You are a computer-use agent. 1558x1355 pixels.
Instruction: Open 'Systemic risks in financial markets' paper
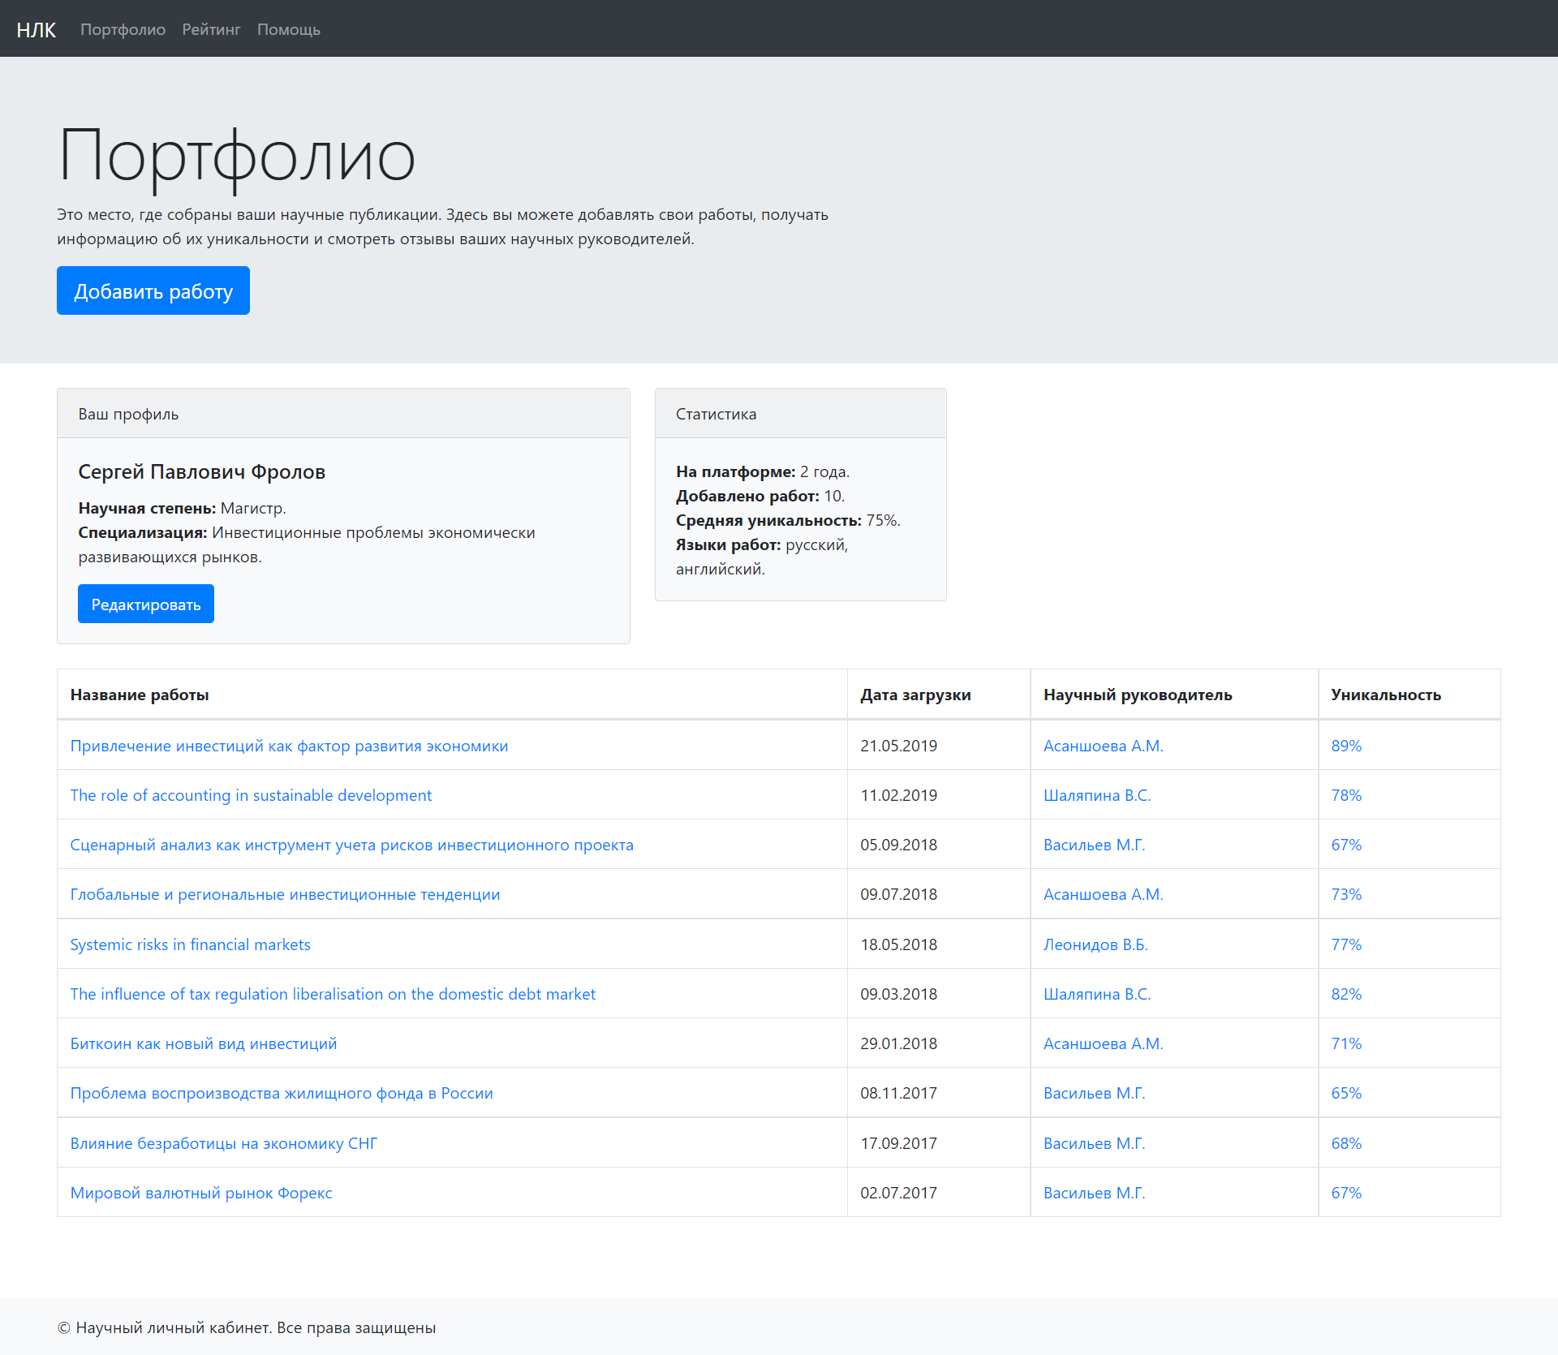click(190, 944)
